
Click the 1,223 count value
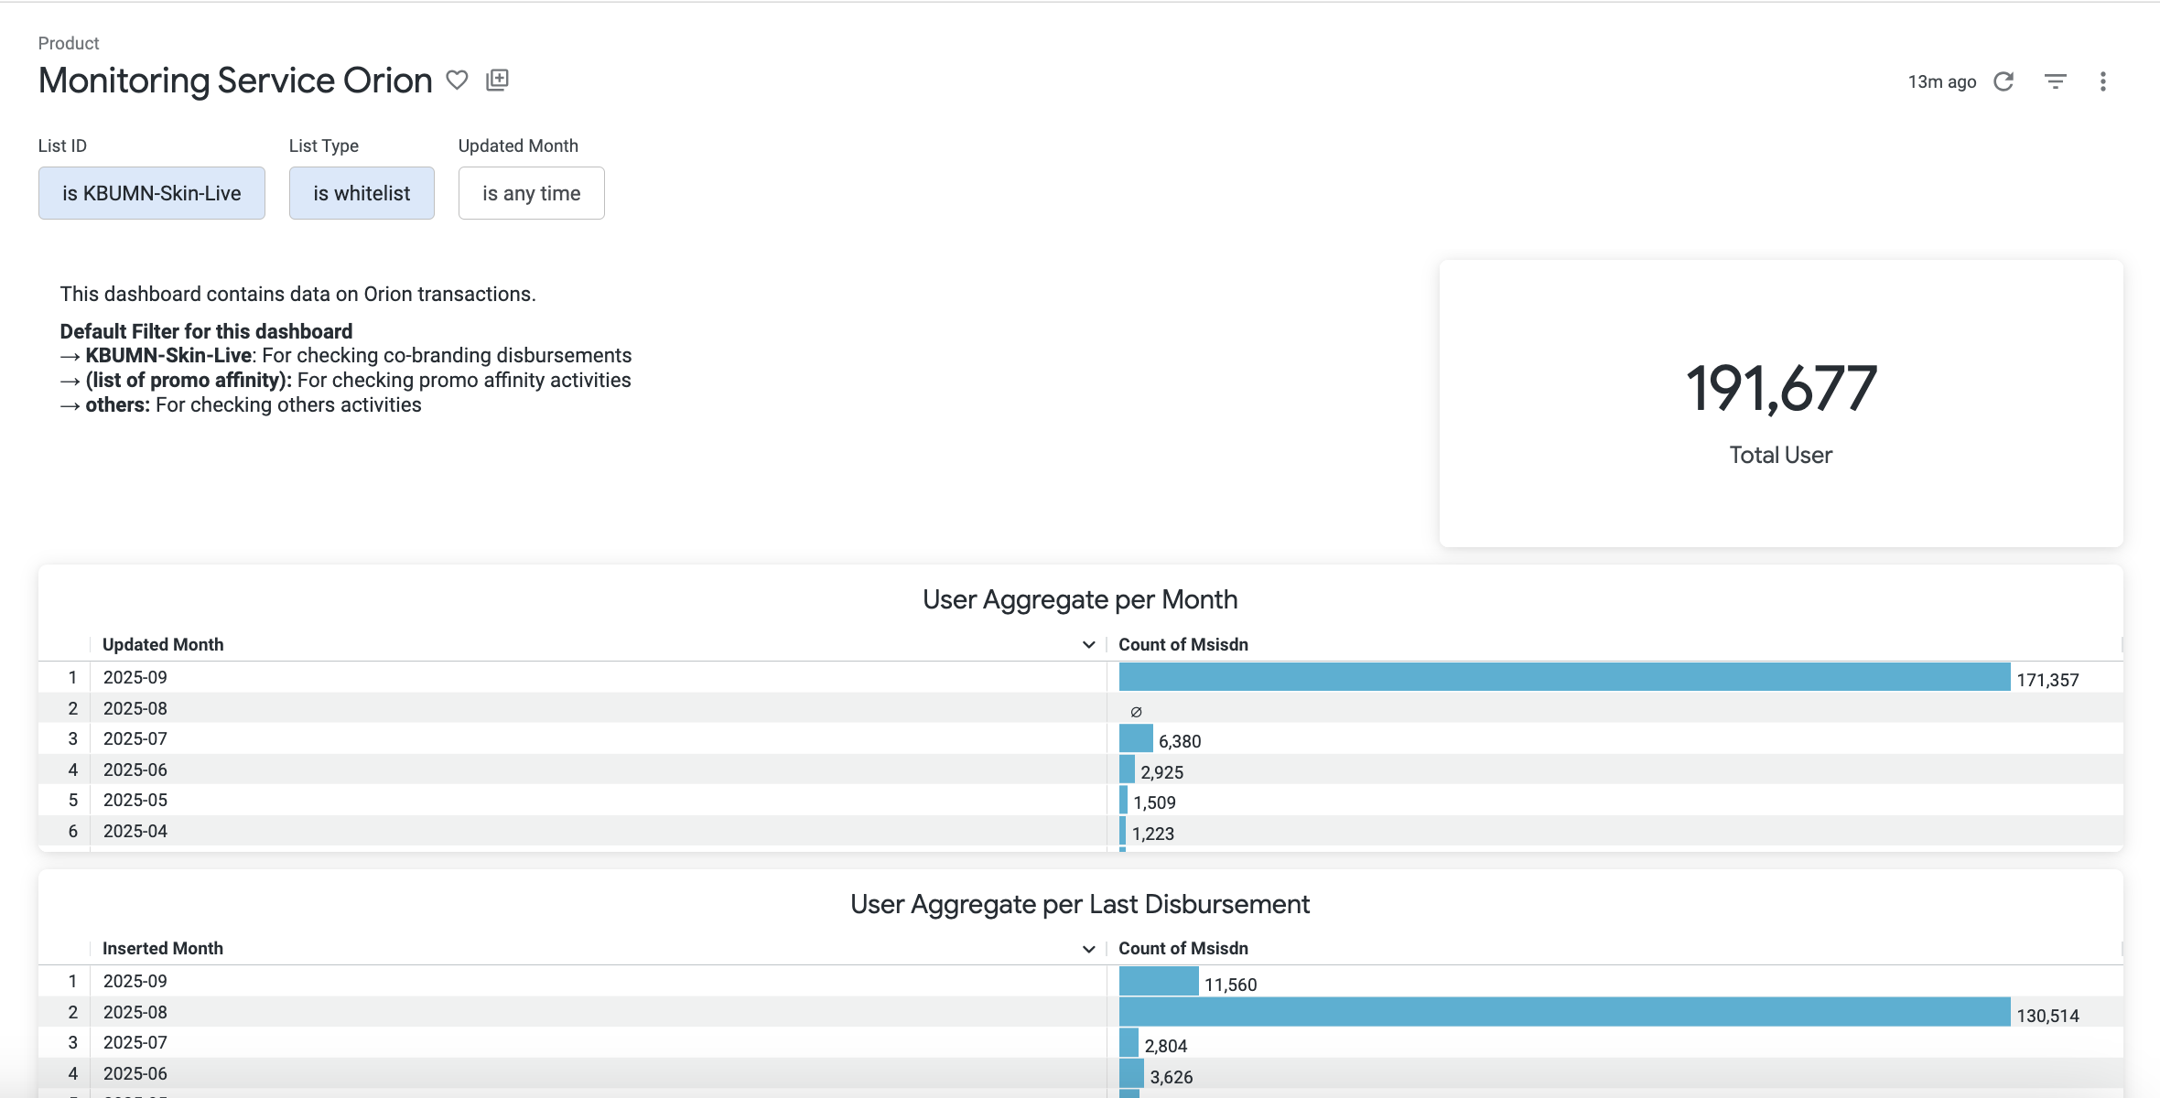point(1153,834)
